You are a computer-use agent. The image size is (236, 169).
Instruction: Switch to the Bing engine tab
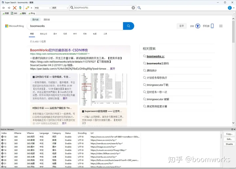pyautogui.click(x=31, y=13)
